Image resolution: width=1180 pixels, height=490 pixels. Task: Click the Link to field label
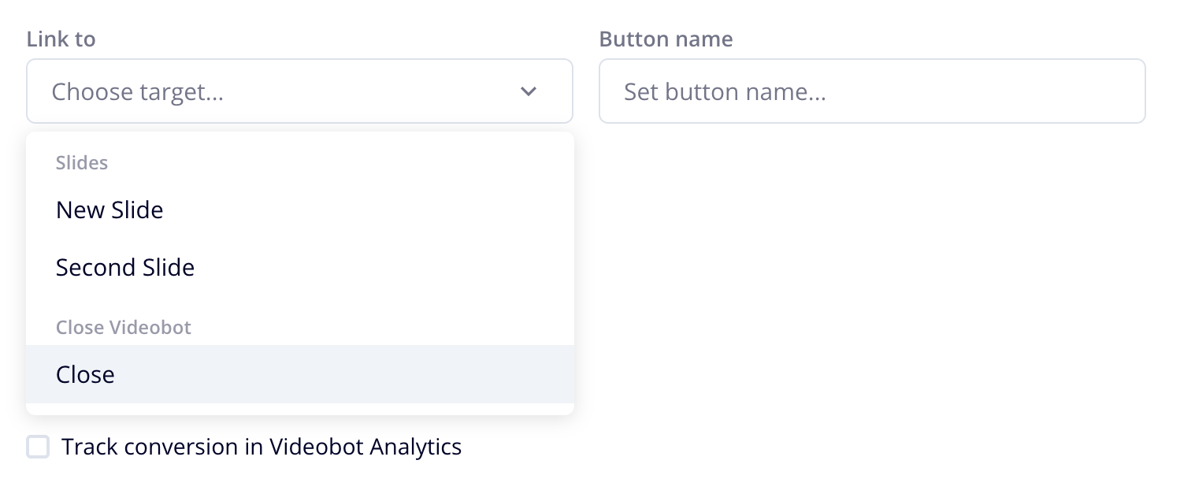(61, 39)
